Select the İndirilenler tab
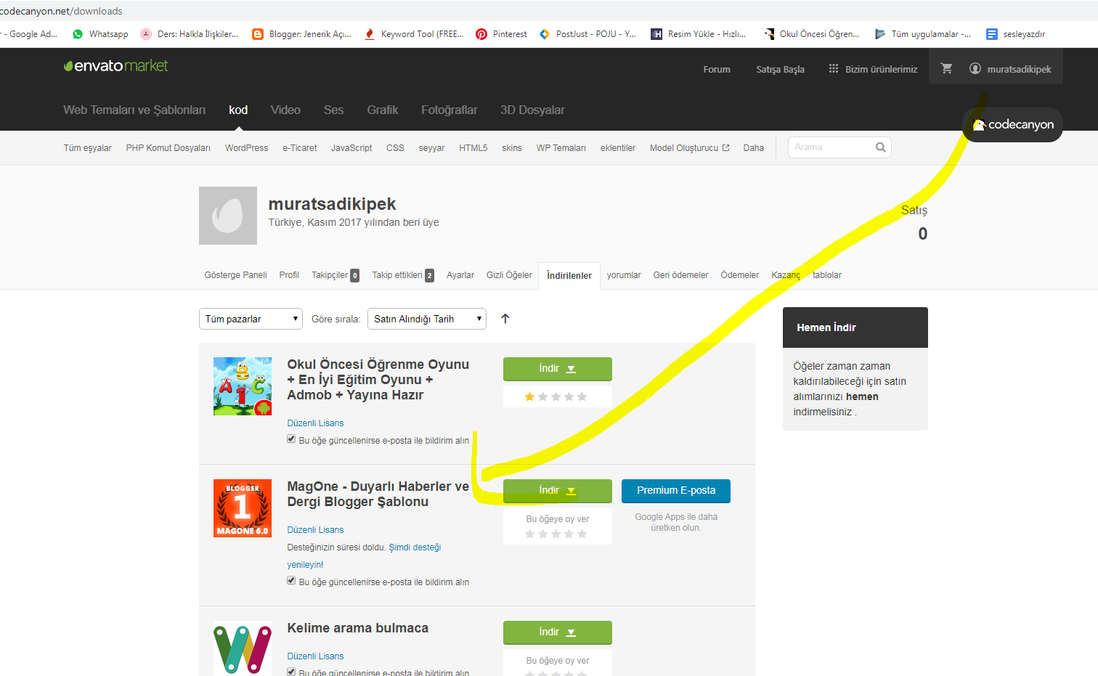Image resolution: width=1098 pixels, height=676 pixels. tap(569, 276)
